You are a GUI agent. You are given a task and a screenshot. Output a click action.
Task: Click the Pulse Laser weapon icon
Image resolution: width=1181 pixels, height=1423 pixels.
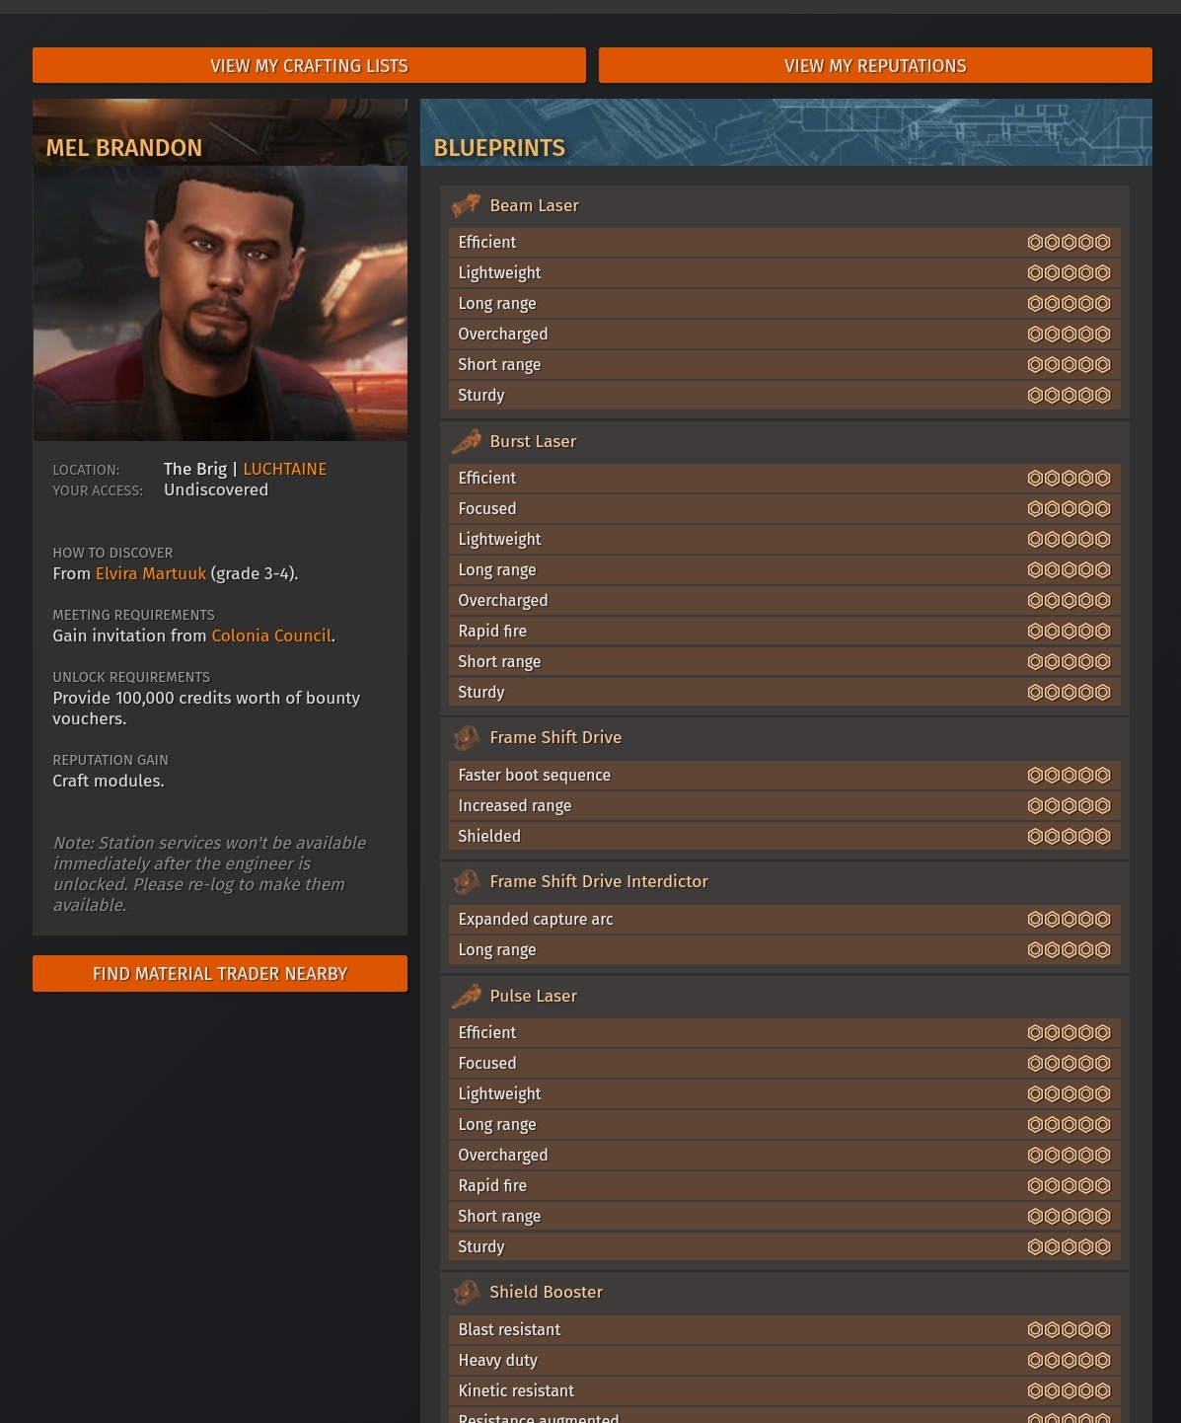(466, 996)
